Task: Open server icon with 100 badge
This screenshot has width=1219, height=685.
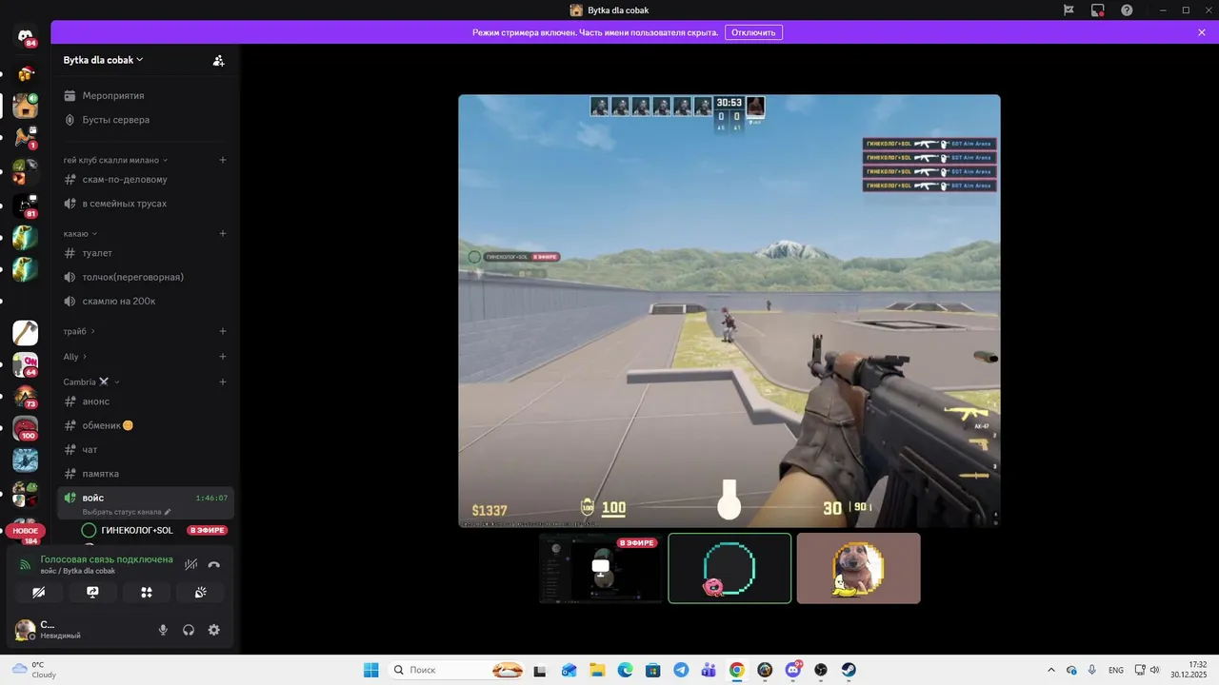Action: click(x=26, y=428)
